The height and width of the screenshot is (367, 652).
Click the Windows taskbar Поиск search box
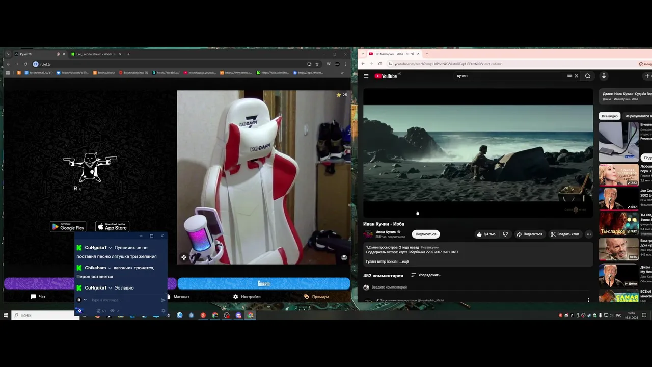click(x=45, y=316)
